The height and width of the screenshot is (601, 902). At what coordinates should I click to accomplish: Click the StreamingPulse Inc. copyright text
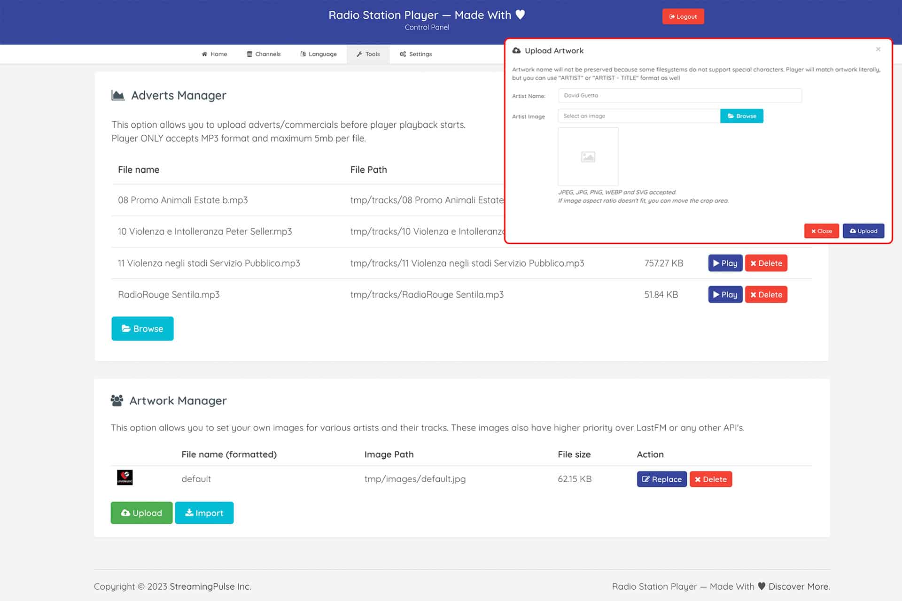210,586
